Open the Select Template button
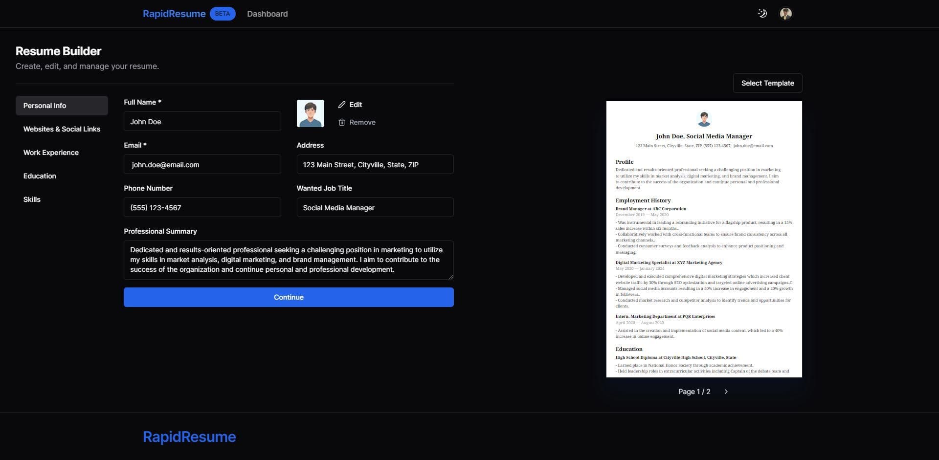939x460 pixels. (767, 83)
